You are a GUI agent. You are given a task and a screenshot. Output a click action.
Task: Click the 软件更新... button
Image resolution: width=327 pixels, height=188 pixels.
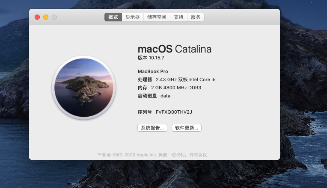187,128
